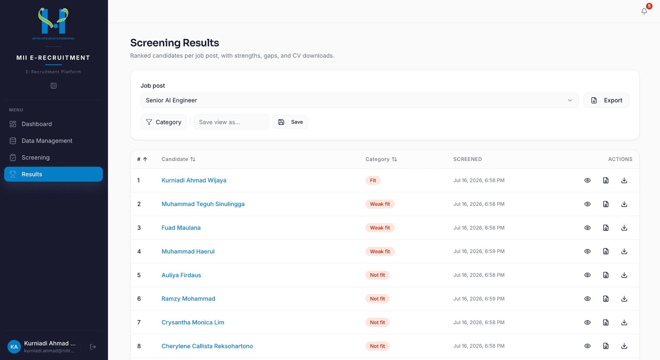660x360 pixels.
Task: Open the notifications bell
Action: click(644, 11)
